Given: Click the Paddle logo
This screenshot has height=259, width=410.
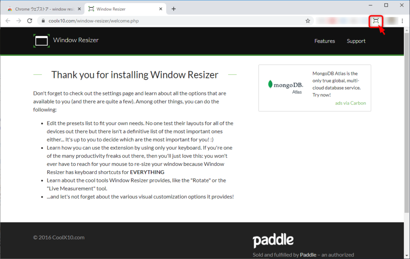Looking at the screenshot, I should [x=273, y=240].
